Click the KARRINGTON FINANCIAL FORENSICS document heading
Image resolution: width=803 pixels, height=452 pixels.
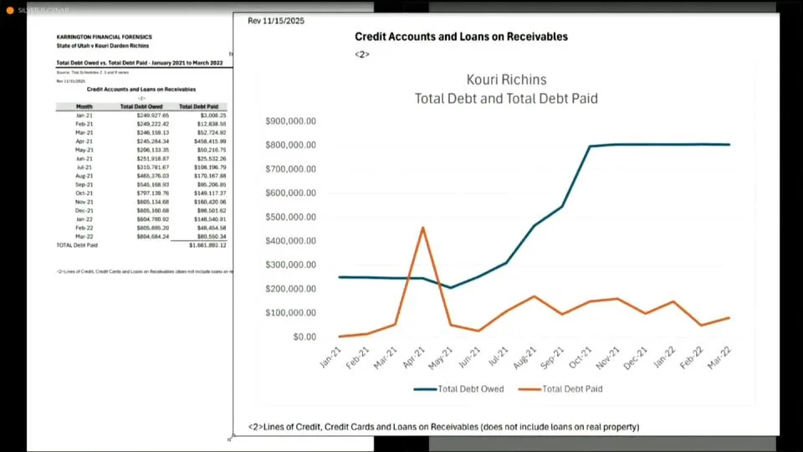coord(105,37)
